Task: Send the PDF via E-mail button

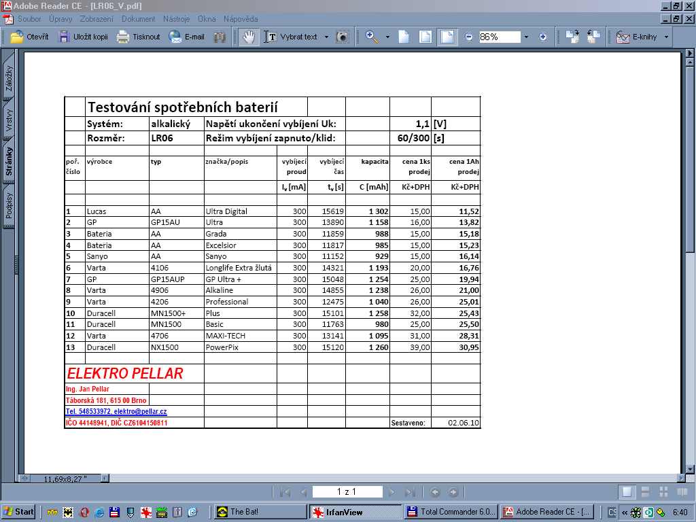Action: pyautogui.click(x=186, y=37)
